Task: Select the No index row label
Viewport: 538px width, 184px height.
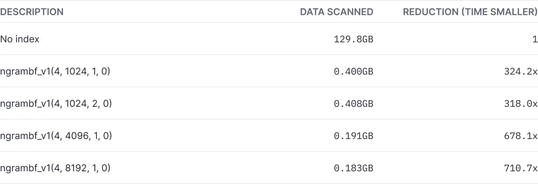Action: (x=20, y=39)
